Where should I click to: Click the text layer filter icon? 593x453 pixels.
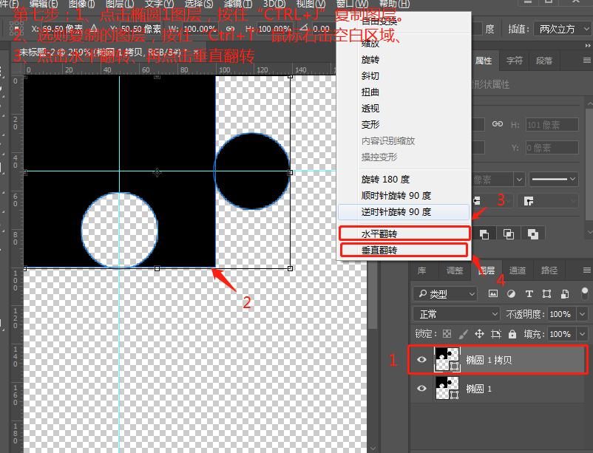pos(528,294)
